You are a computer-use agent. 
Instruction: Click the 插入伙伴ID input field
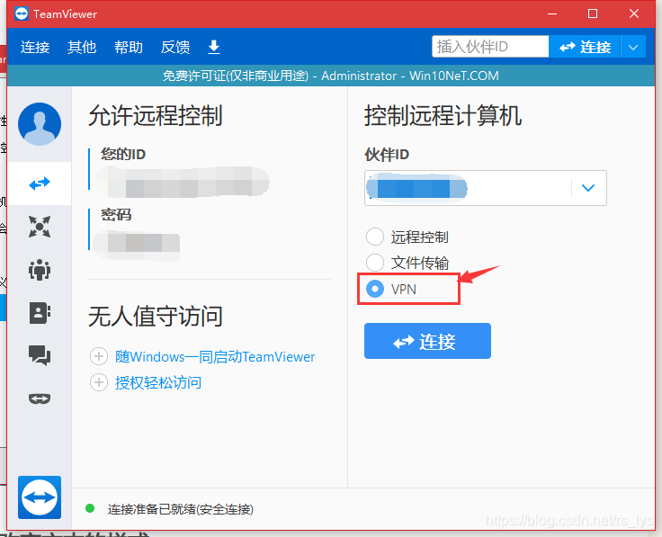tap(490, 47)
